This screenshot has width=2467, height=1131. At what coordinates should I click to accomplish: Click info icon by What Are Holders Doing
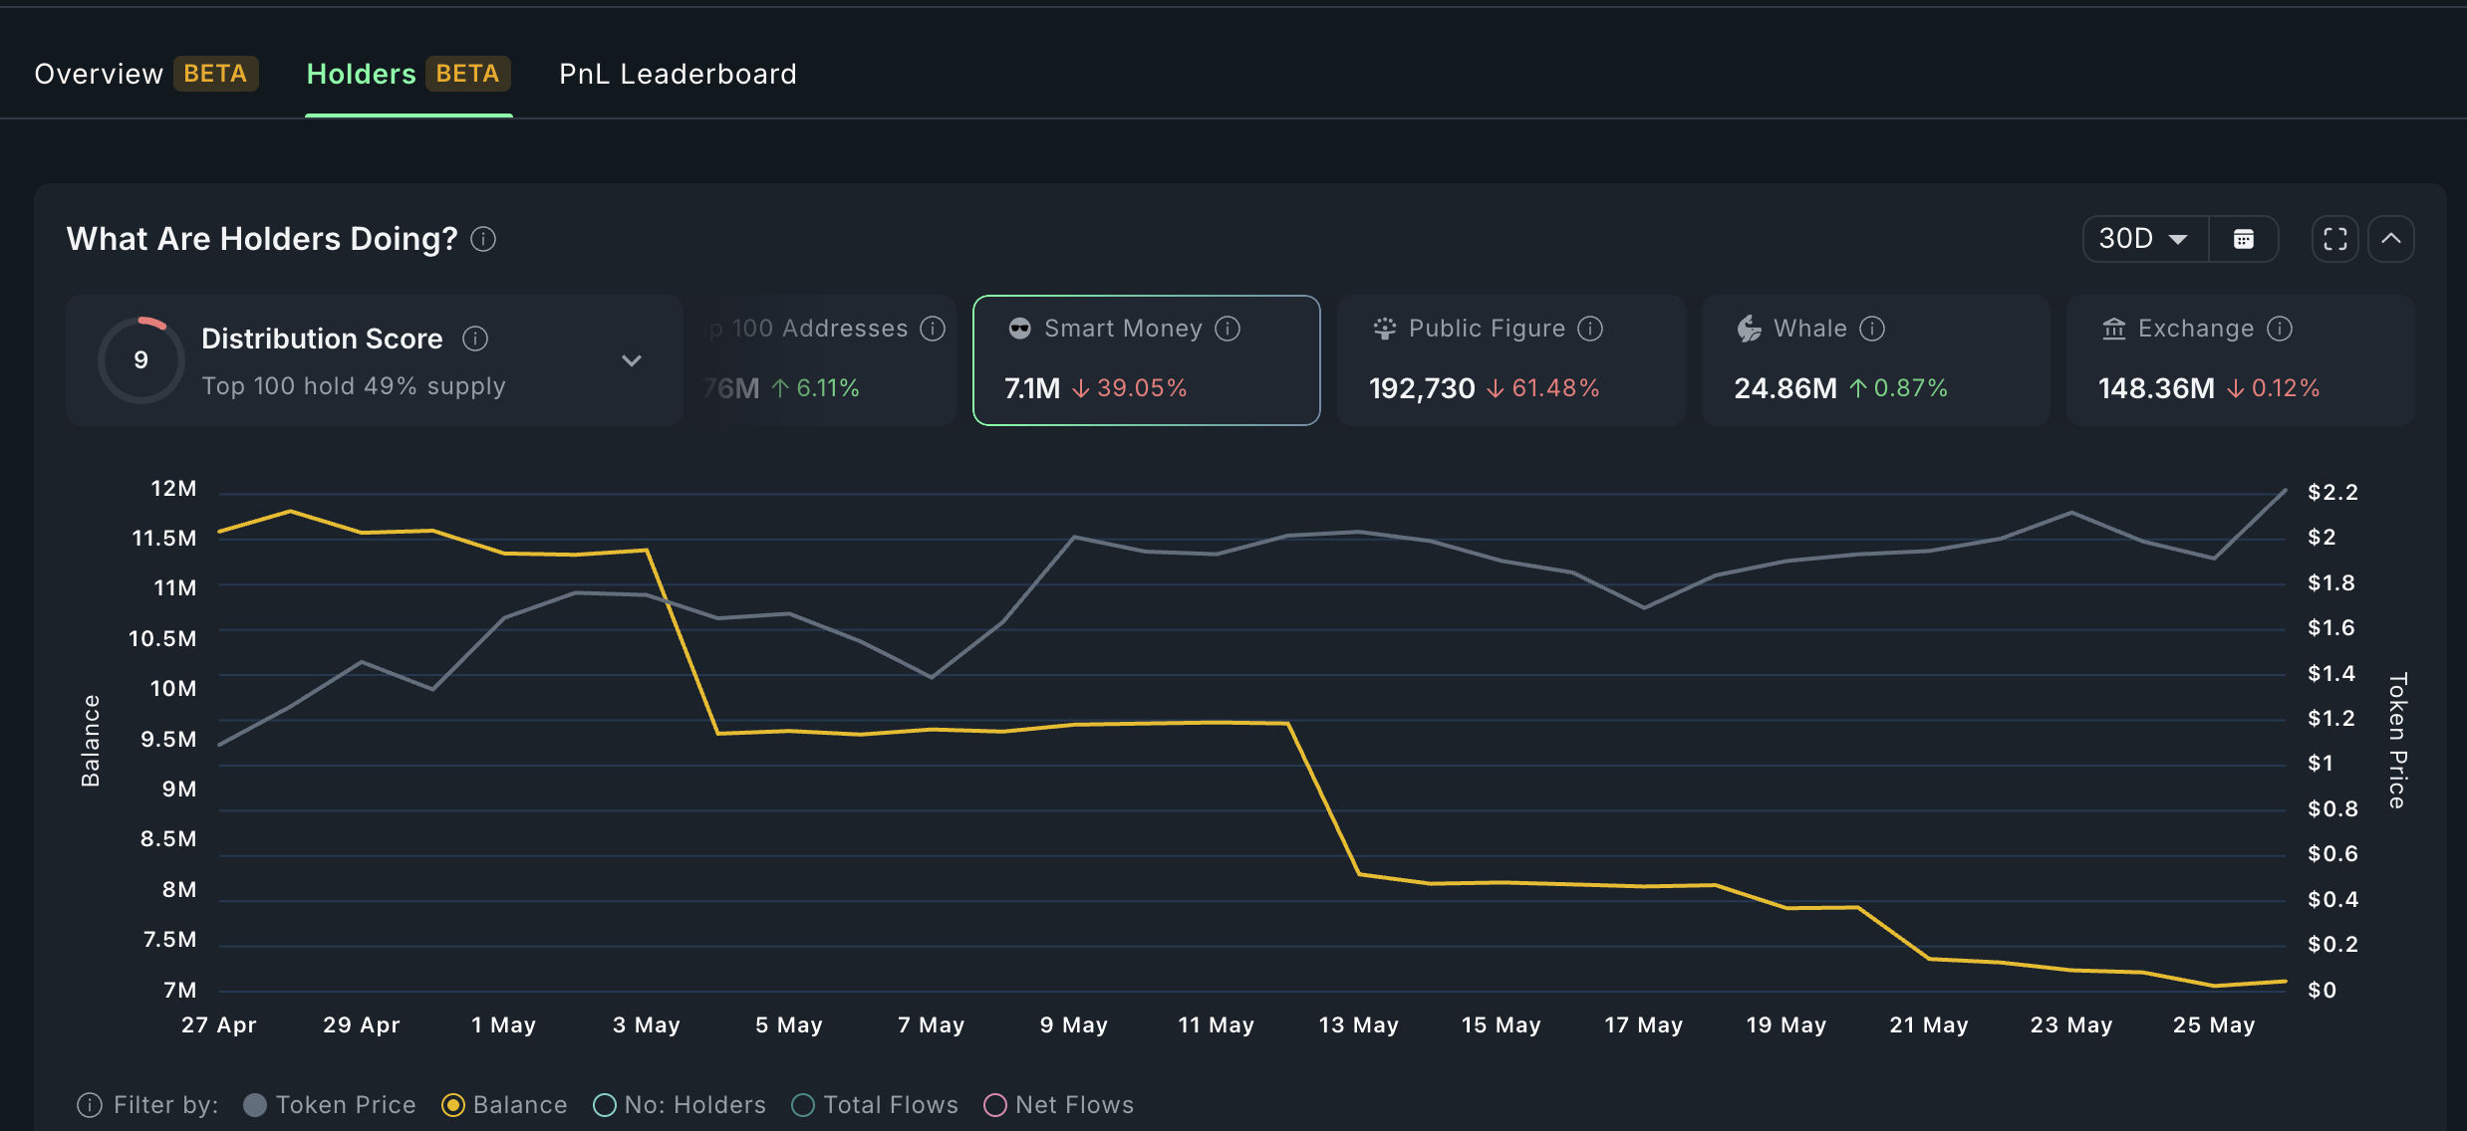point(483,239)
